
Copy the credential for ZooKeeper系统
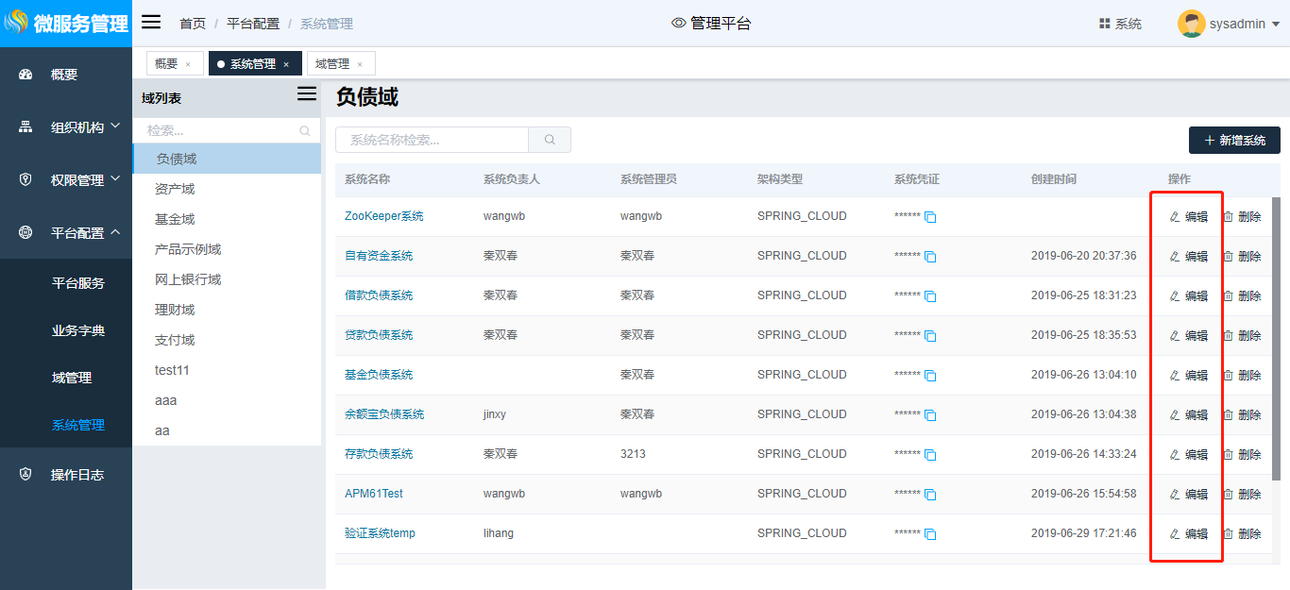(930, 217)
